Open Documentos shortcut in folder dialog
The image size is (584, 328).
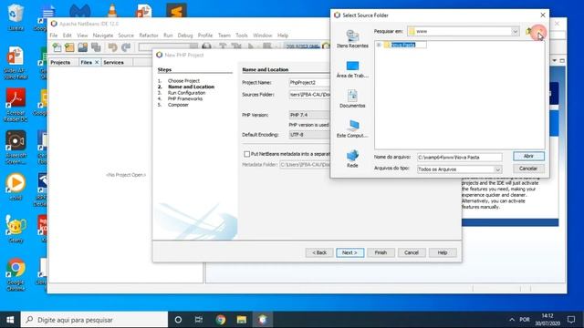(x=352, y=99)
